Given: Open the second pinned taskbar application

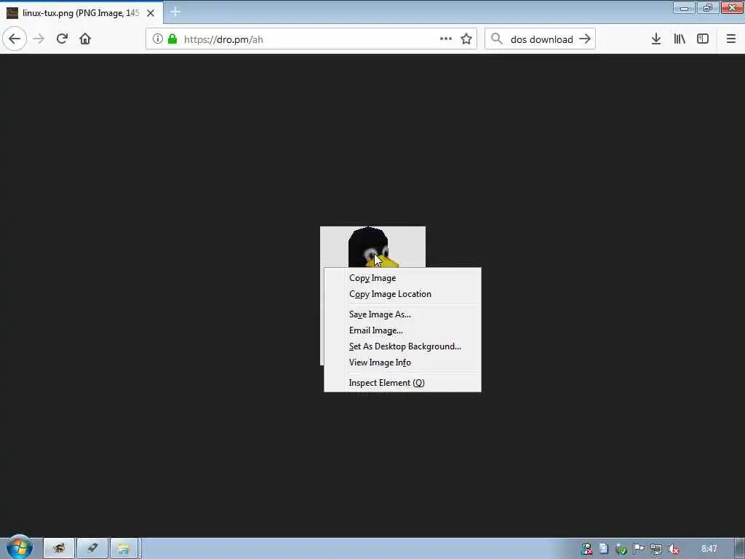Looking at the screenshot, I should [92, 549].
